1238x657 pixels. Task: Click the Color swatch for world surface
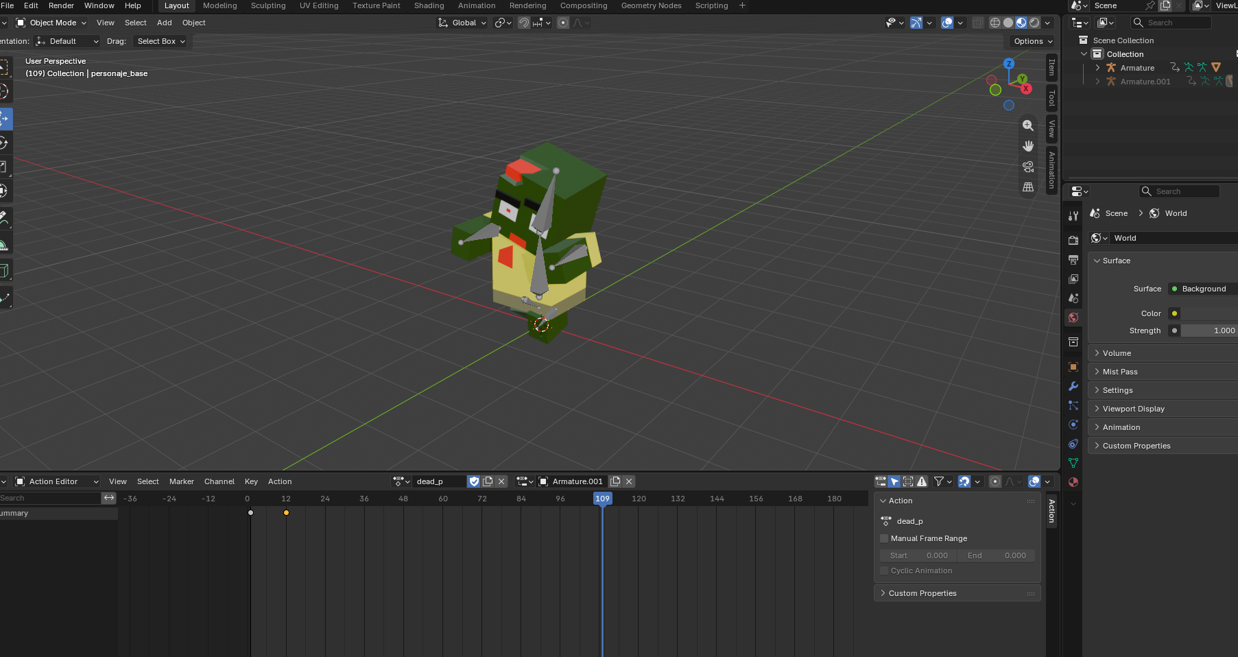[x=1209, y=313]
